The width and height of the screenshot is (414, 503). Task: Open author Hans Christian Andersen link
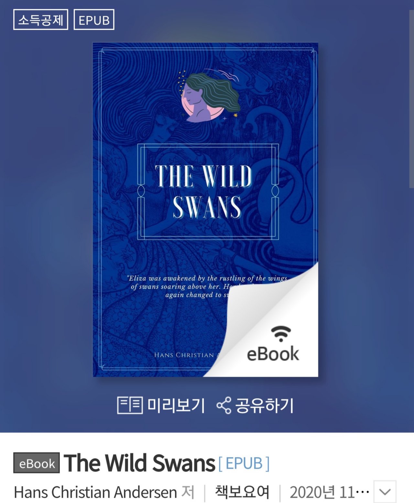click(x=95, y=492)
